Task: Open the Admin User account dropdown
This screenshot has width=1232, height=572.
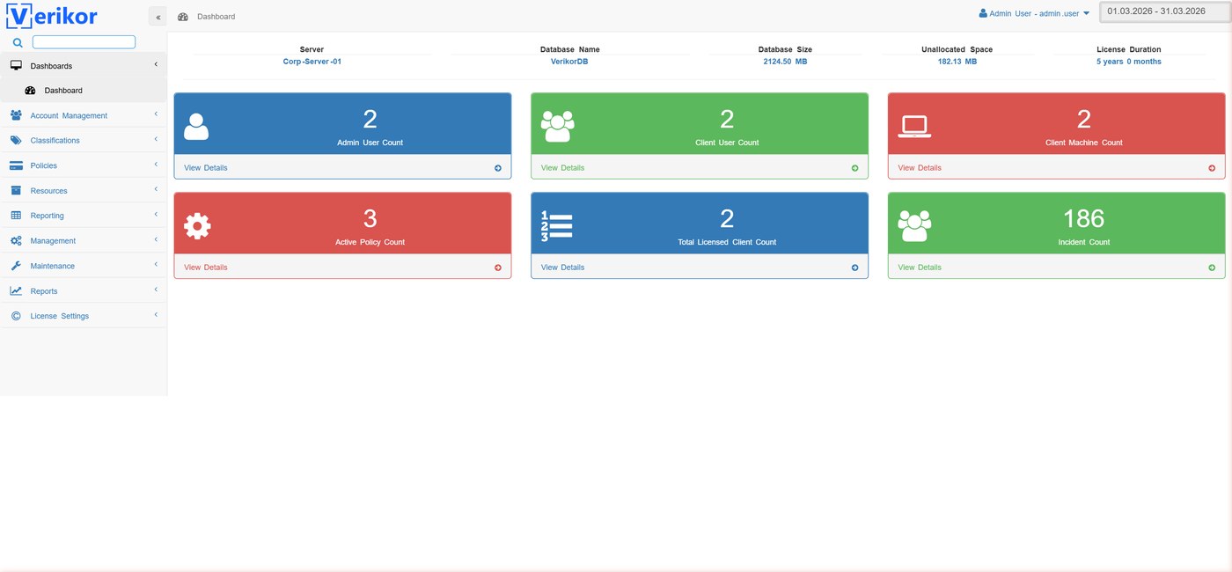Action: point(1035,13)
